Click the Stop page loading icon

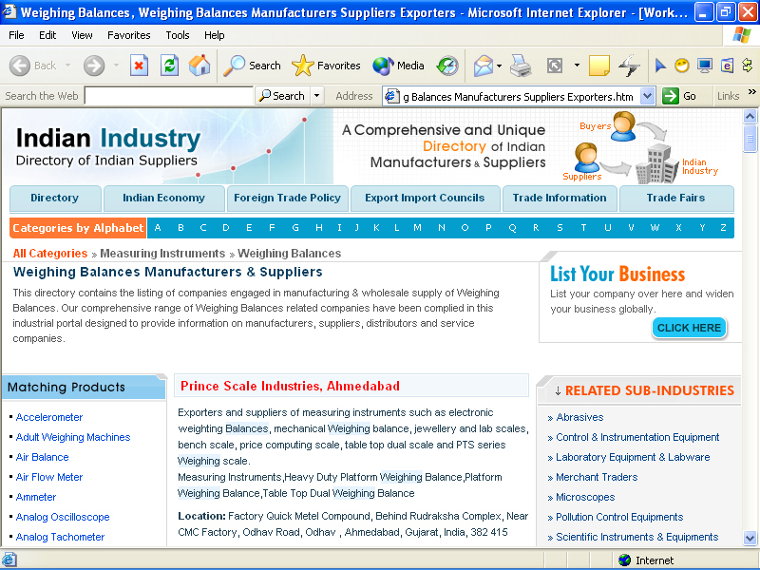139,66
